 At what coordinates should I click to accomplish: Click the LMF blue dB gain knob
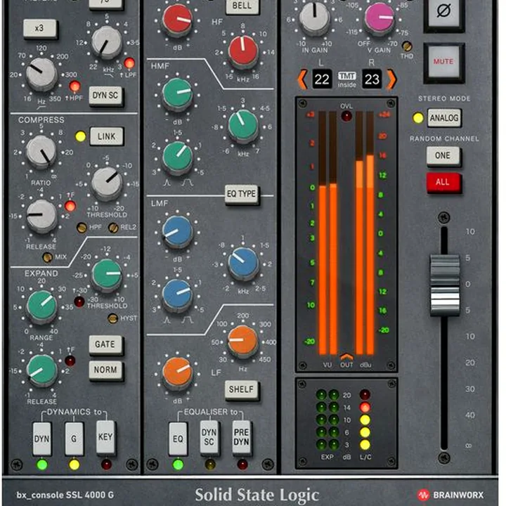tap(178, 231)
